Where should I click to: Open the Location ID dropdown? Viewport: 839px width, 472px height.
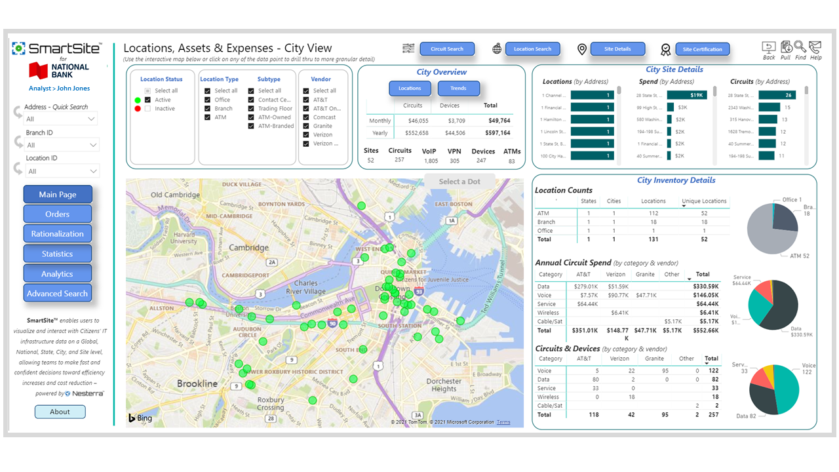[61, 171]
